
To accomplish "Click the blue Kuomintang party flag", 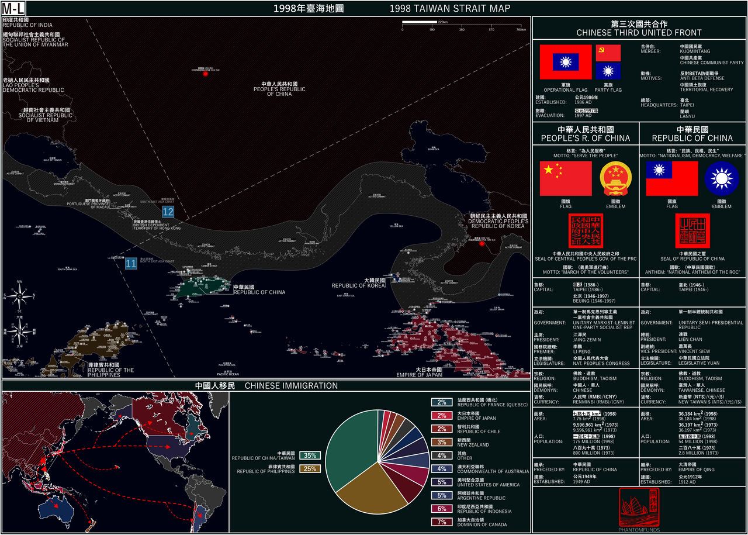I will click(x=608, y=71).
